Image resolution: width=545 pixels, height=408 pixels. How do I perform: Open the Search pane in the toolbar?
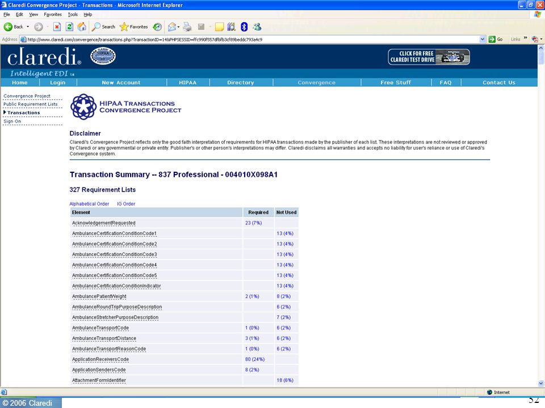[x=103, y=27]
